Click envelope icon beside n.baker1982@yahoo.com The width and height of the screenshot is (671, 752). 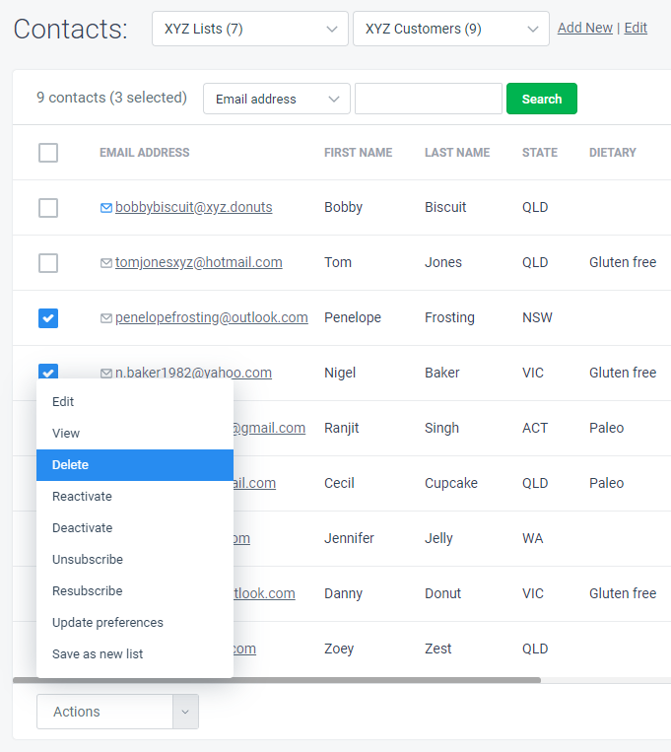(106, 374)
